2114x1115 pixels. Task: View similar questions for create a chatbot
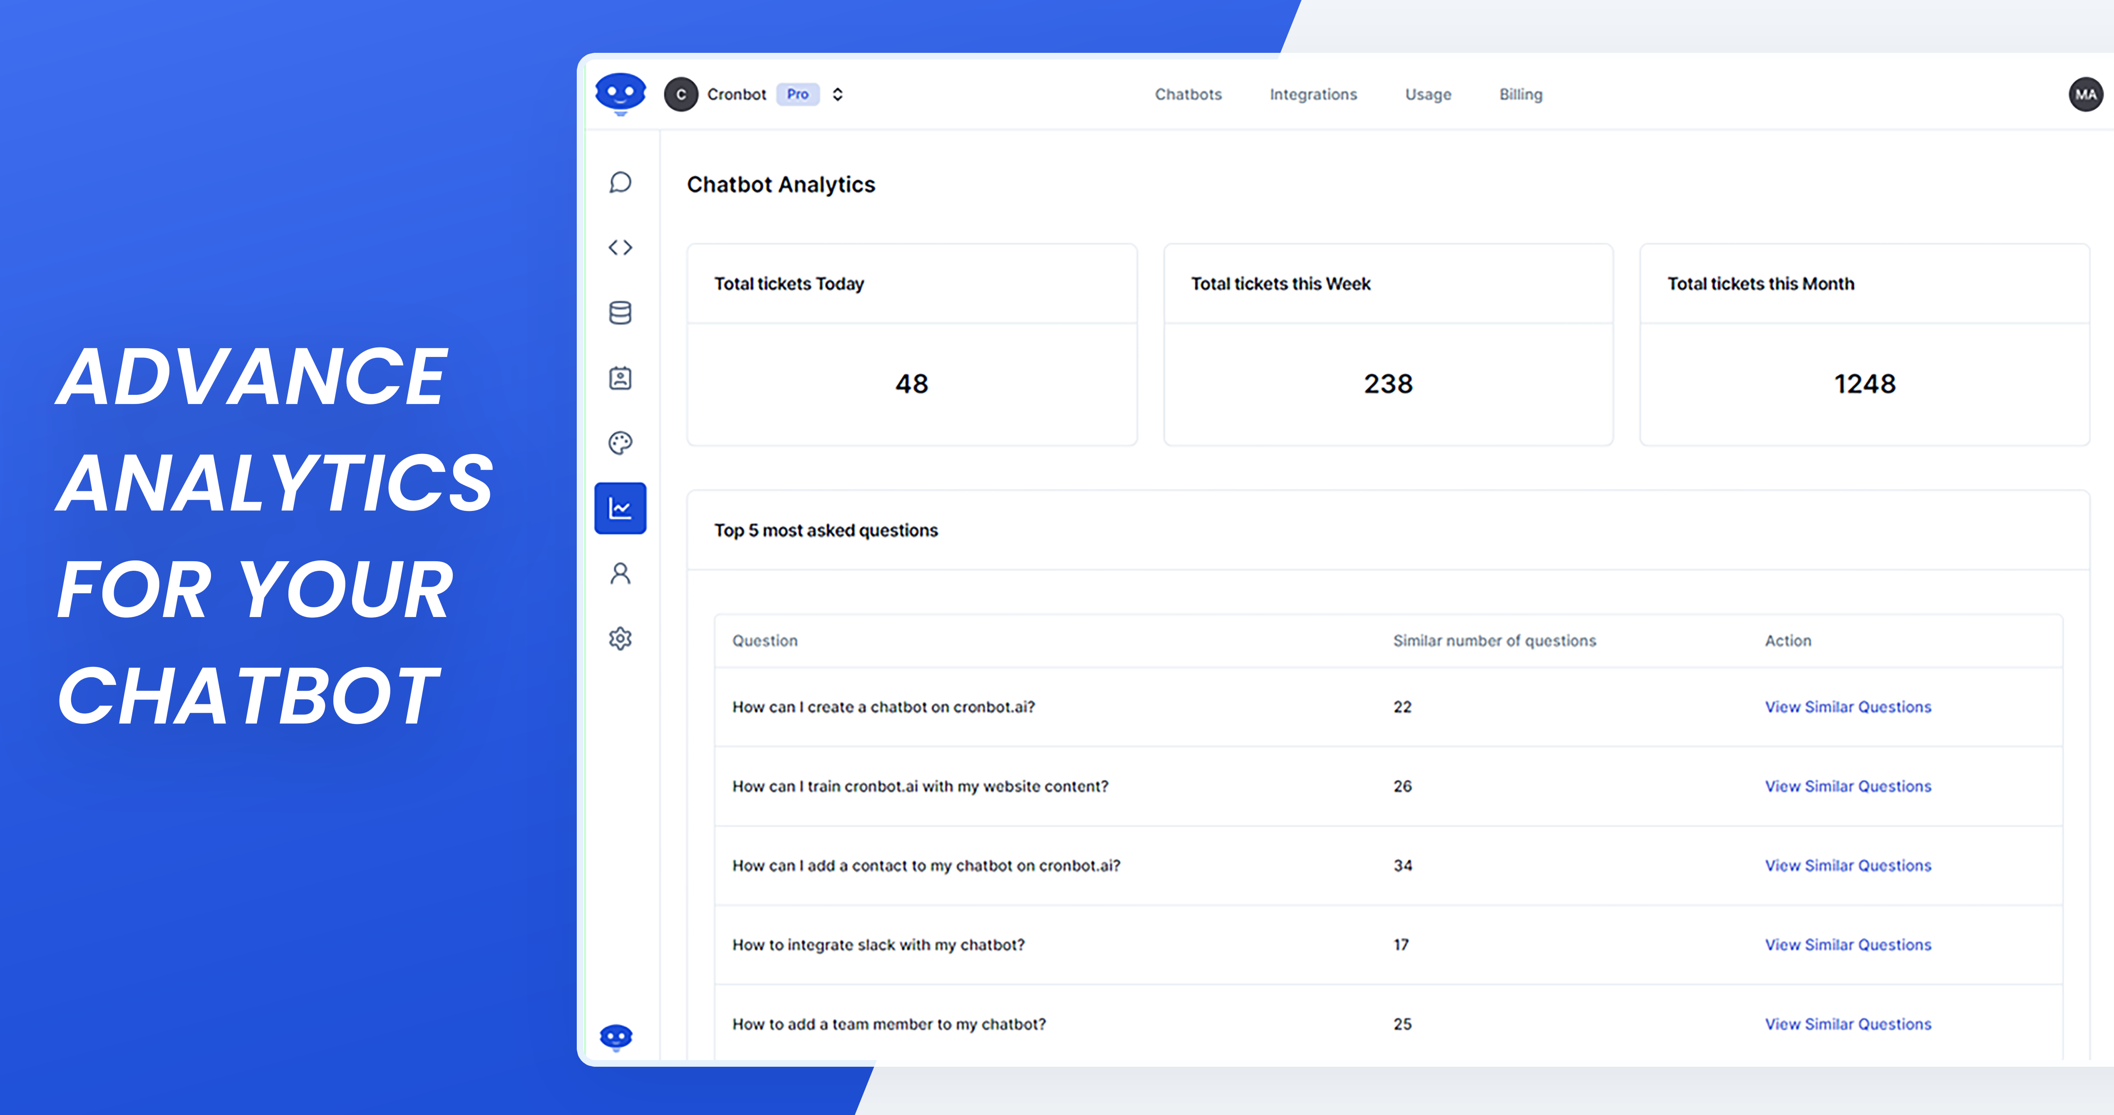[x=1847, y=706]
